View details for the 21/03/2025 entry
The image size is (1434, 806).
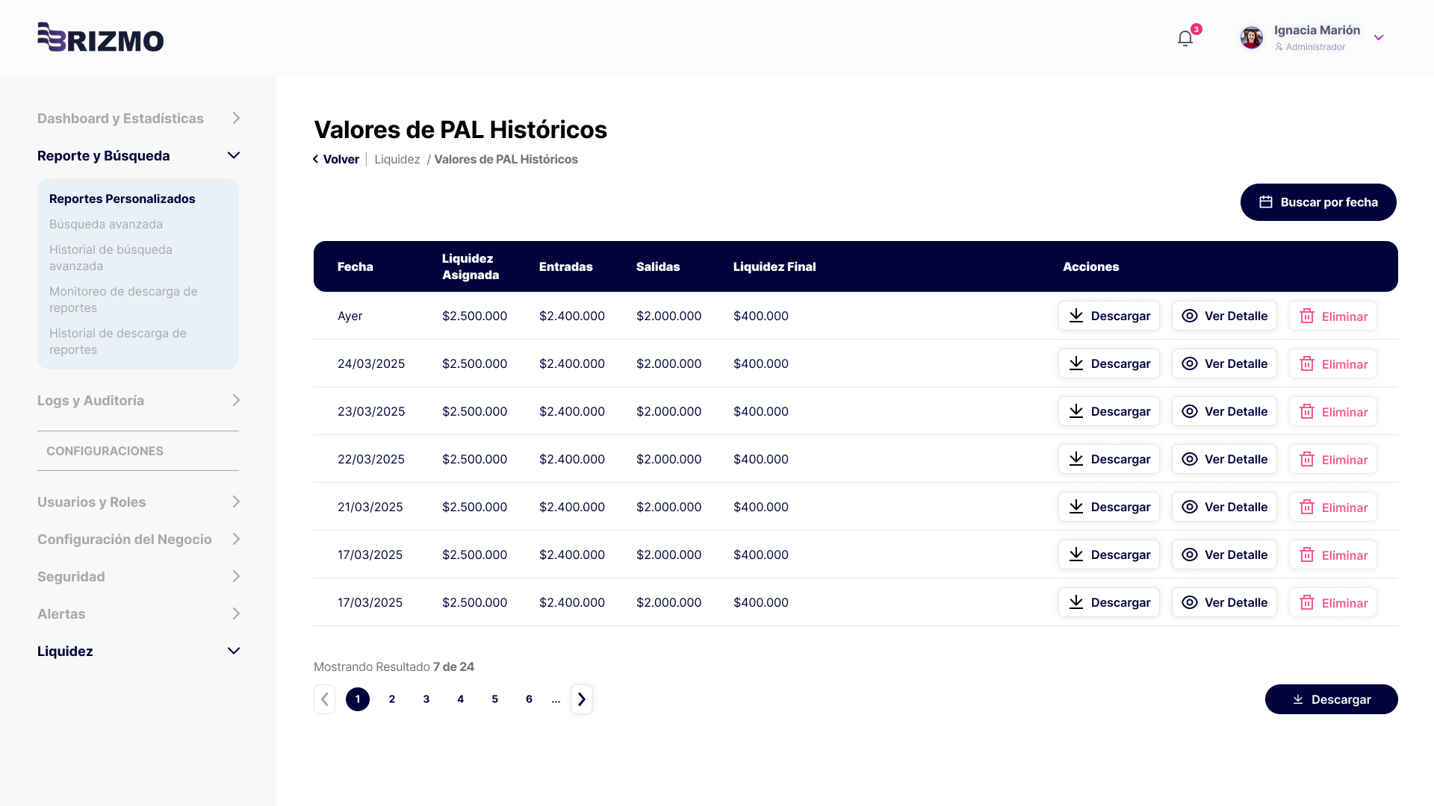pyautogui.click(x=1224, y=507)
